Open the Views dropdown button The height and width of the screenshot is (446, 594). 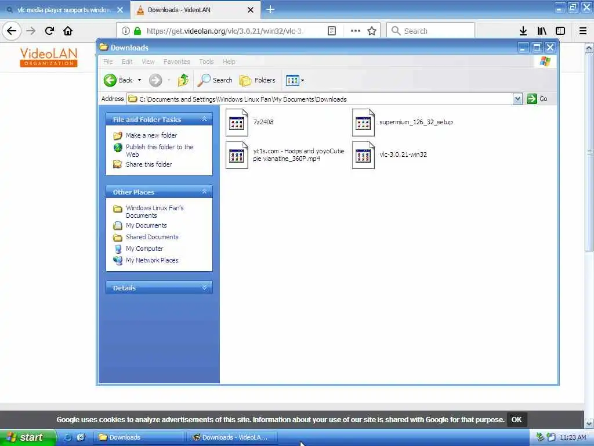[x=295, y=80]
